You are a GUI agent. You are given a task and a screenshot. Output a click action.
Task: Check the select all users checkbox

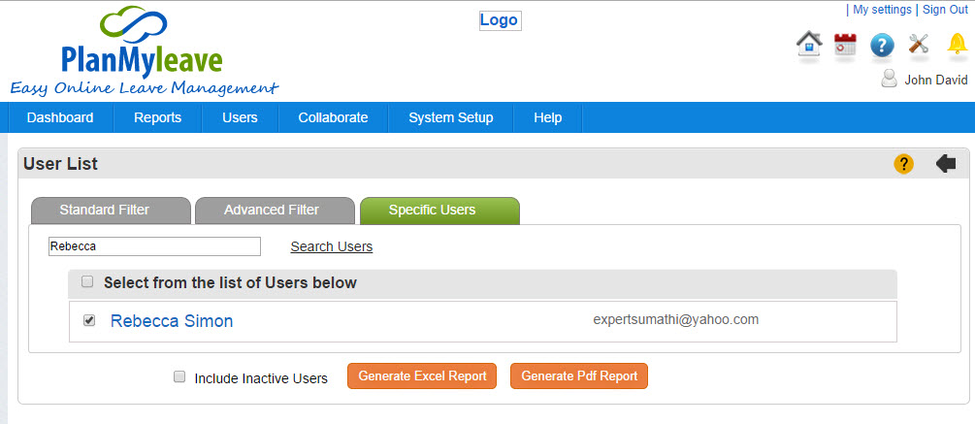87,282
